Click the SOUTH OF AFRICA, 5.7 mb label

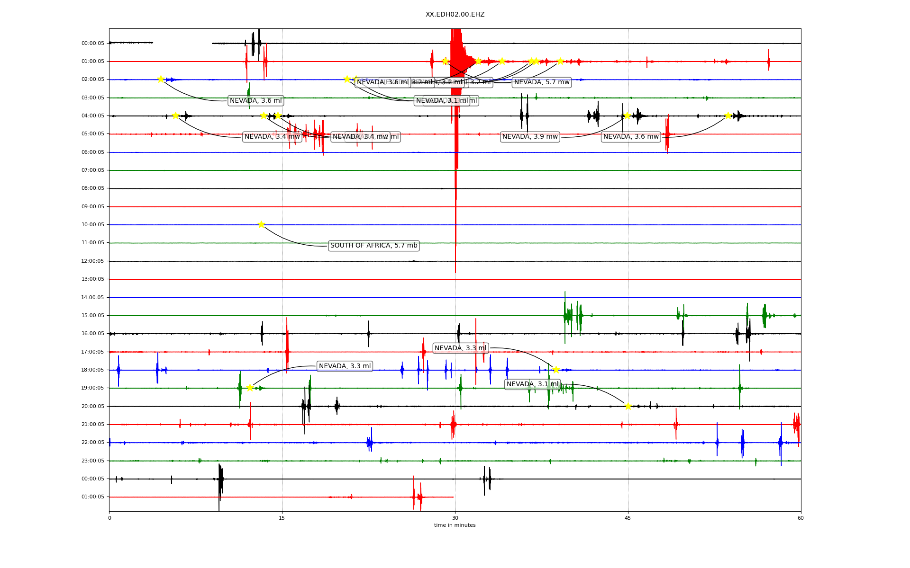(x=373, y=246)
